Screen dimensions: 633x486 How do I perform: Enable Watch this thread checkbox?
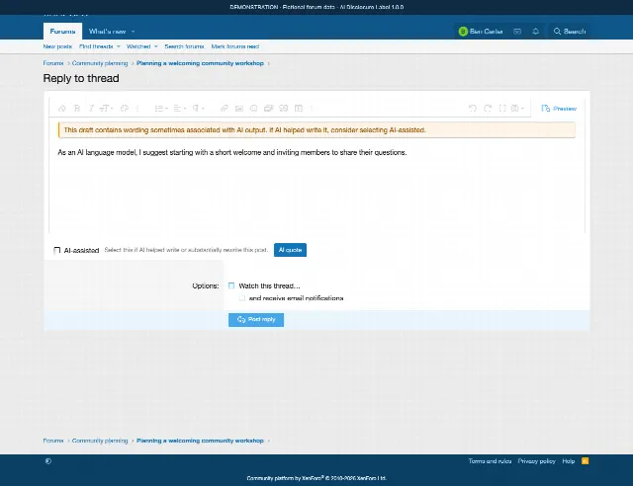231,285
